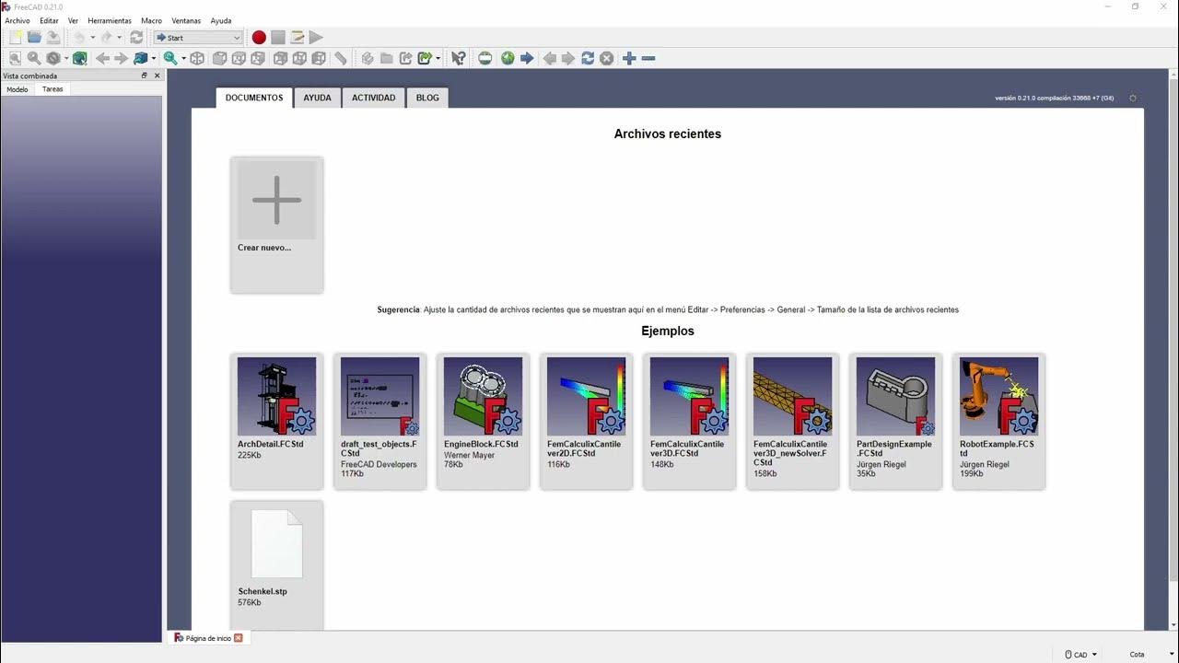Save the document with the save icon
This screenshot has height=663, width=1179.
[53, 38]
